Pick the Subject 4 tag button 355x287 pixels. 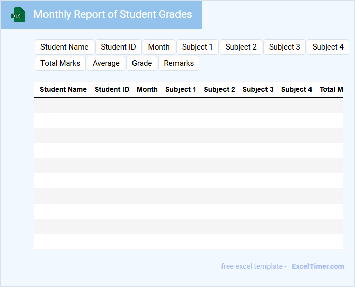328,47
